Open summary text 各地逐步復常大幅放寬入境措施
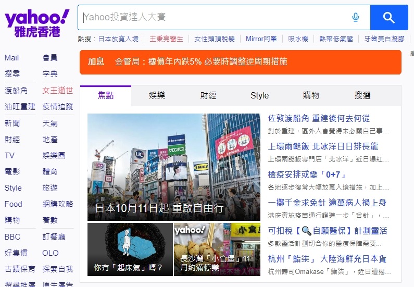Screen dimensions: 414x287 [329, 188]
